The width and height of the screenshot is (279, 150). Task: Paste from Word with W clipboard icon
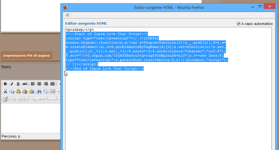point(32,92)
